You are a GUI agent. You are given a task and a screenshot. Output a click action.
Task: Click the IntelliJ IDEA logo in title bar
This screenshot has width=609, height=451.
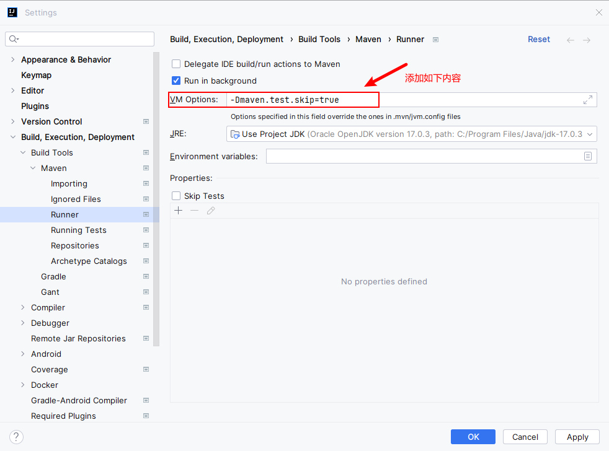[12, 12]
